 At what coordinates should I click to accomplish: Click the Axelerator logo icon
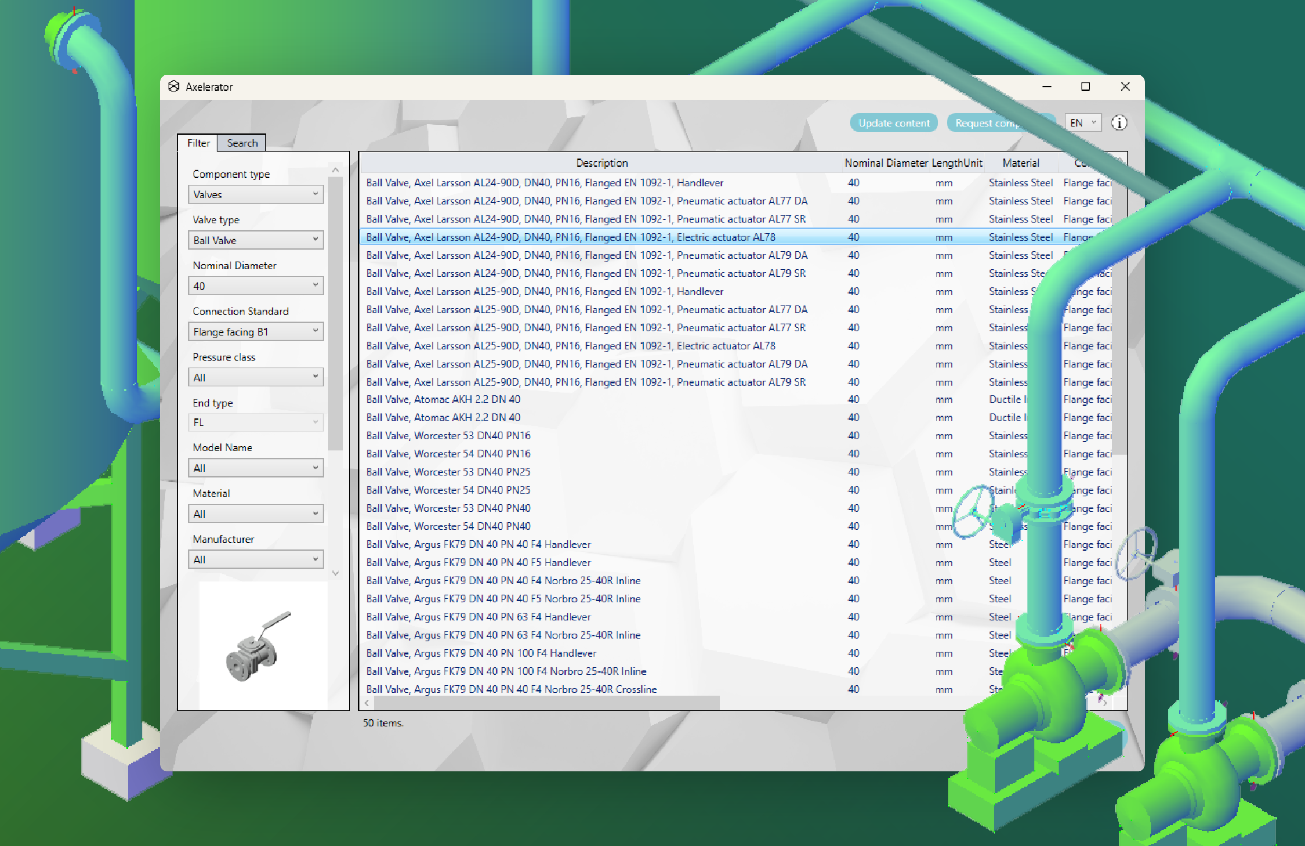(x=175, y=86)
